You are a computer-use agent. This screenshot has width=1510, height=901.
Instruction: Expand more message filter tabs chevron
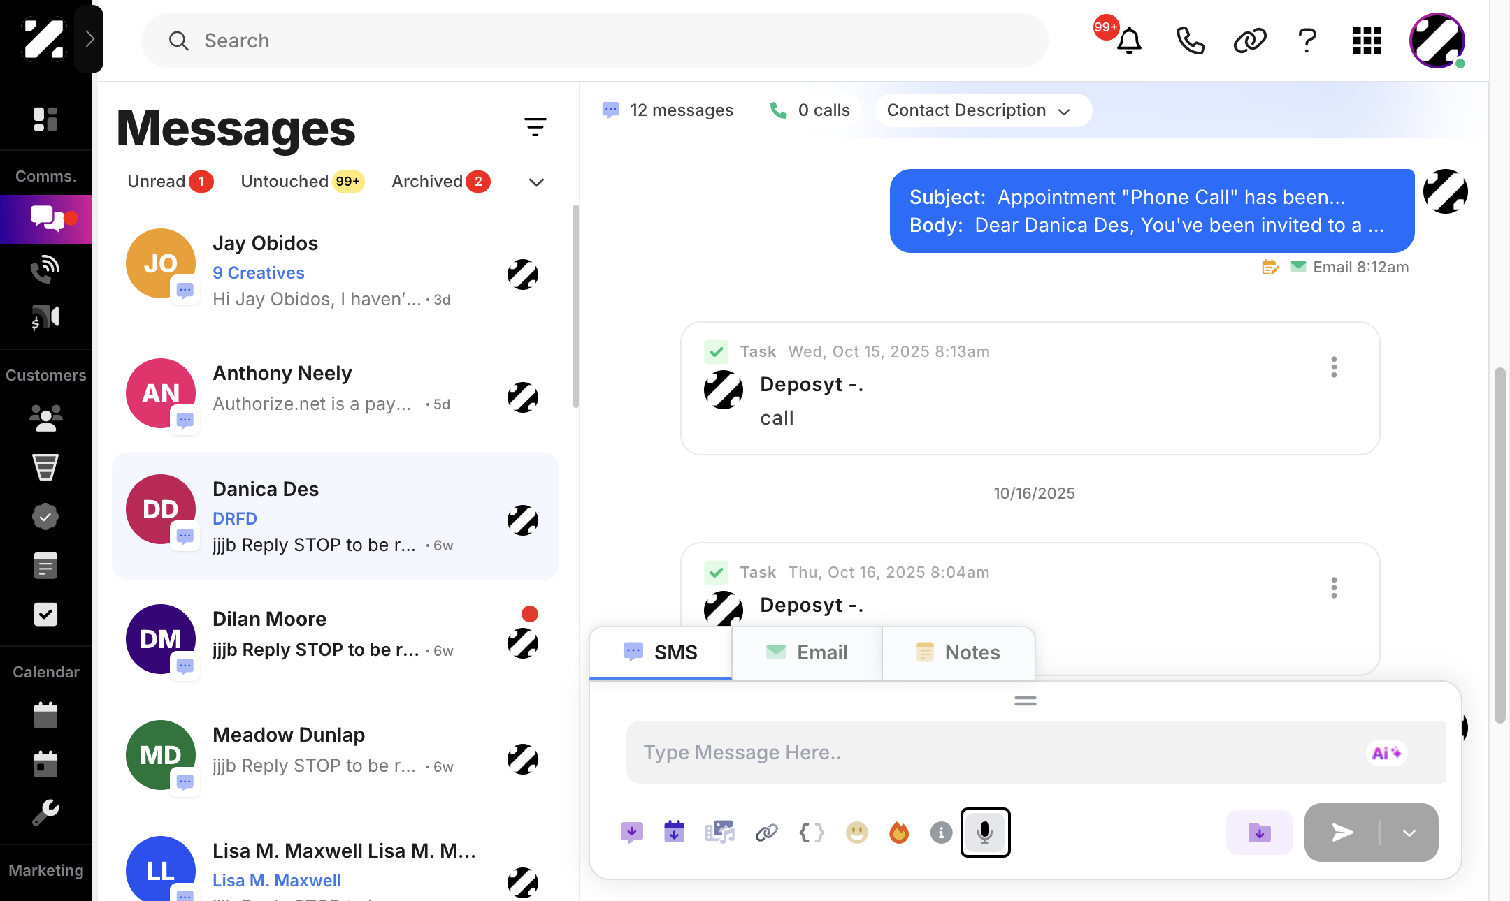(x=536, y=182)
